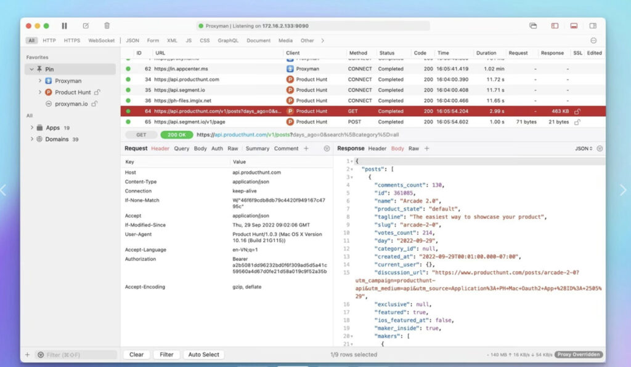Toggle the right panel layout icon
Viewport: 631px width, 367px height.
click(x=593, y=26)
